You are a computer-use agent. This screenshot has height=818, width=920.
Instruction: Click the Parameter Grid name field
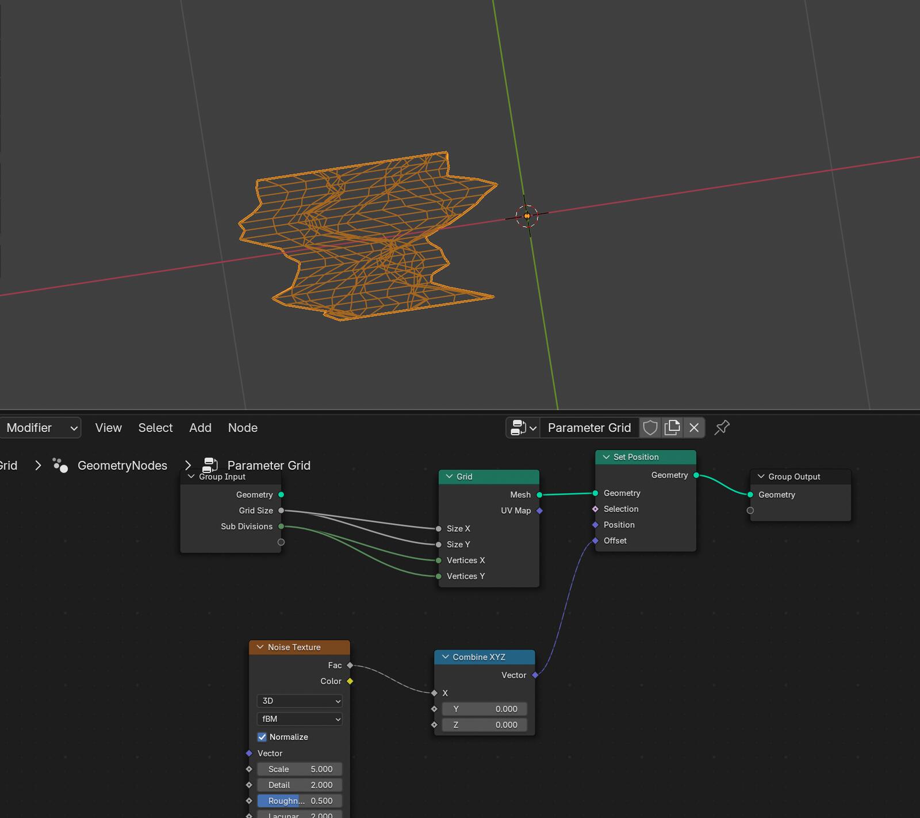tap(589, 428)
